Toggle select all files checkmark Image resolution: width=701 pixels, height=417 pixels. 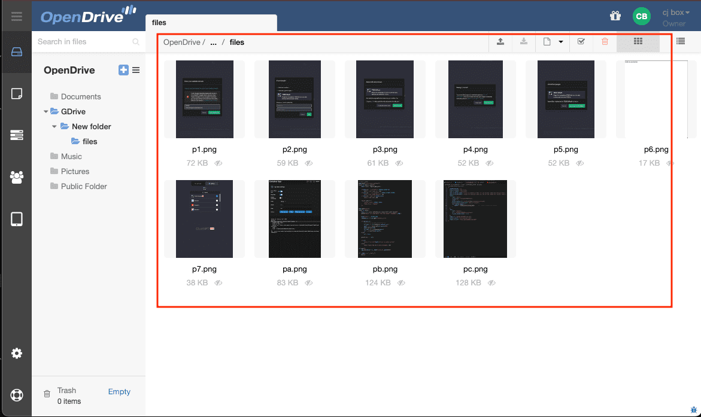click(581, 41)
